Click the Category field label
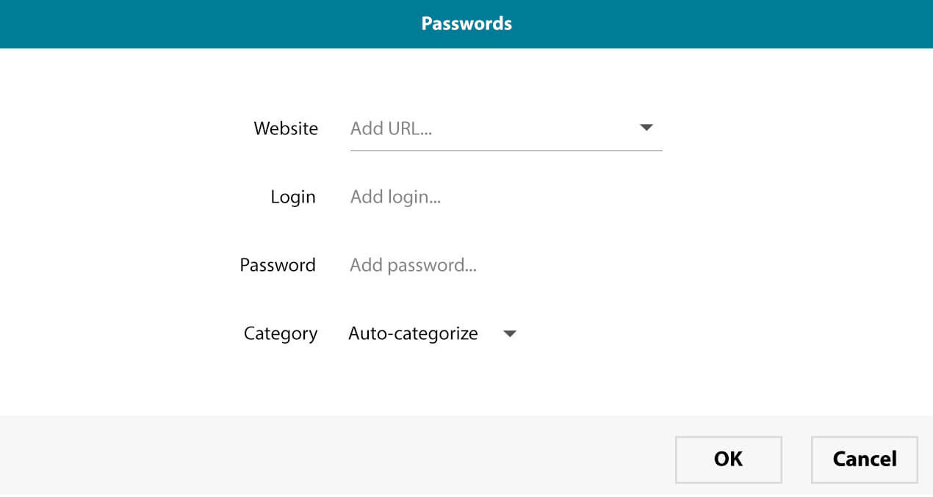This screenshot has width=933, height=497. (x=281, y=334)
